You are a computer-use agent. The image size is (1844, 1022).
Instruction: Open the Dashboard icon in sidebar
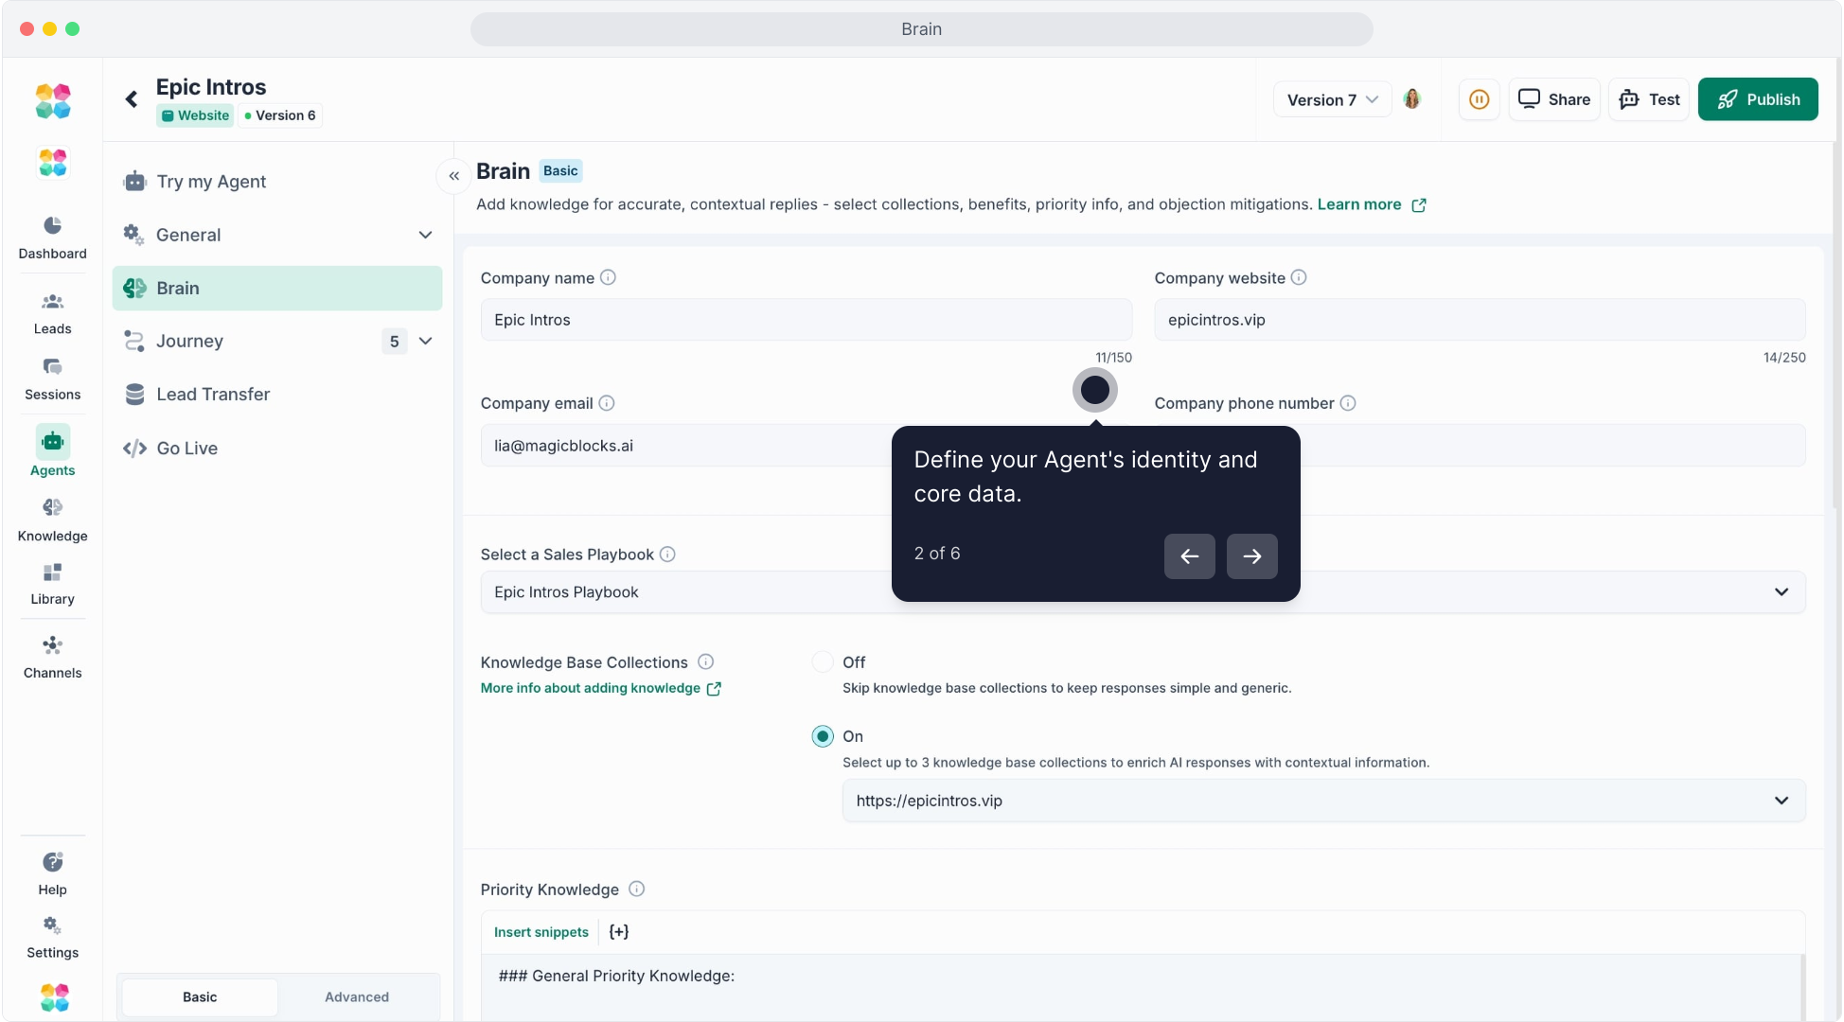[x=52, y=226]
